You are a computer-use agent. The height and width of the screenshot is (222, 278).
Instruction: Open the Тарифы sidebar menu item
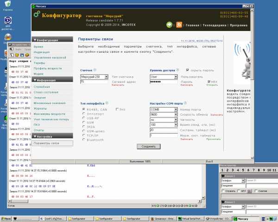(x=40, y=62)
